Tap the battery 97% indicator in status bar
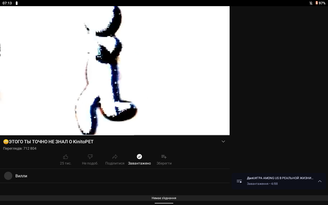The width and height of the screenshot is (328, 205). [320, 3]
